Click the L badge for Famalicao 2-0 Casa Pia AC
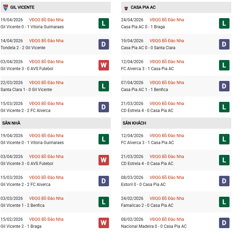Image resolution: width=233 pixels, height=233 pixels. pyautogui.click(x=224, y=202)
